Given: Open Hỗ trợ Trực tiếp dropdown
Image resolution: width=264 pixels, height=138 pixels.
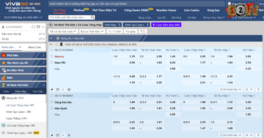Looking at the screenshot, I should [214, 17].
